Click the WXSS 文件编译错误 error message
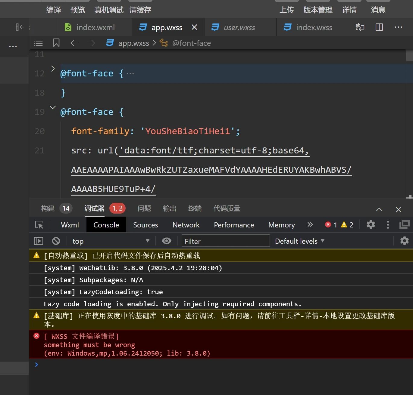The image size is (413, 395). [221, 344]
